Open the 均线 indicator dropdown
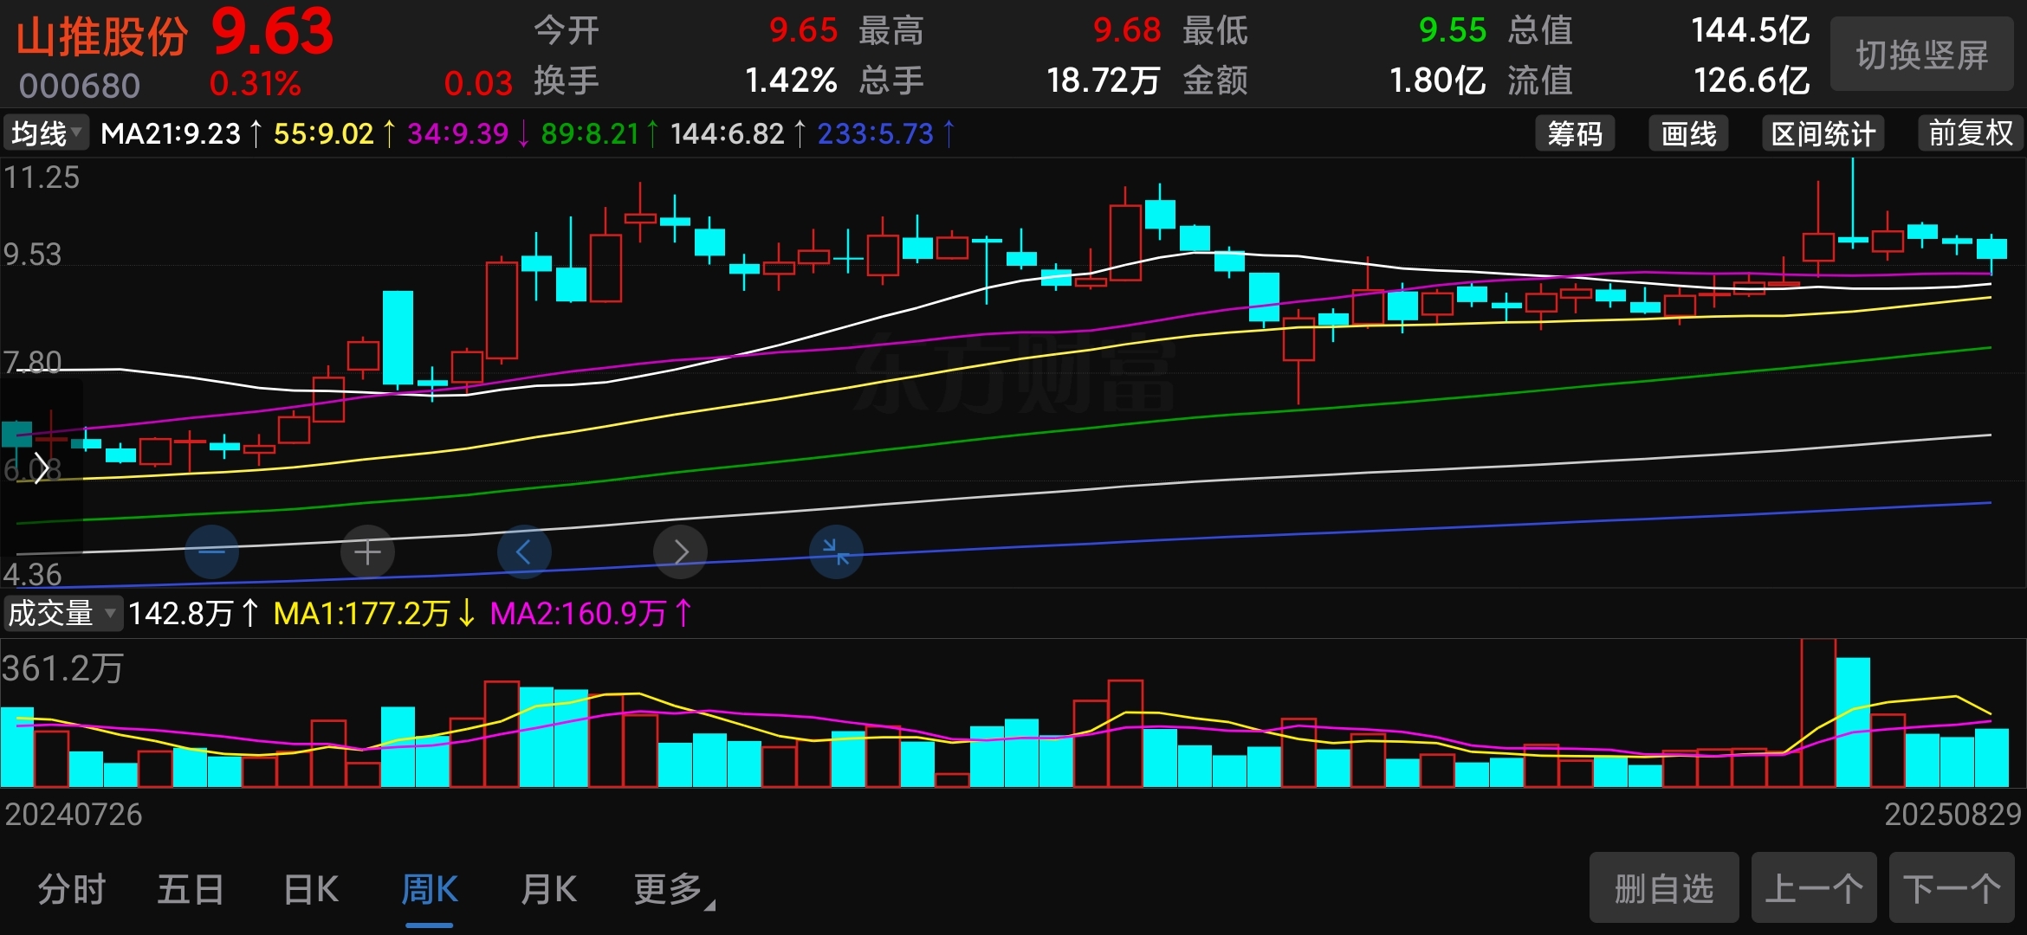 [x=46, y=133]
